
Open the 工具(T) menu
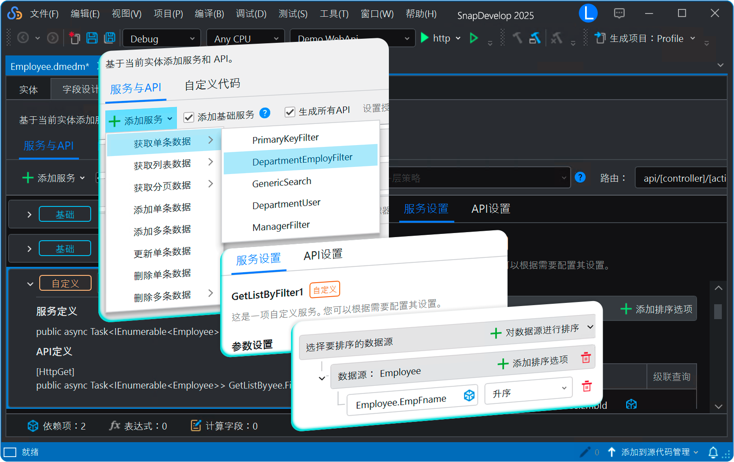(x=334, y=14)
